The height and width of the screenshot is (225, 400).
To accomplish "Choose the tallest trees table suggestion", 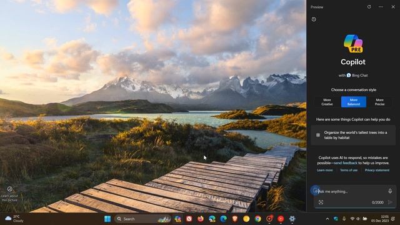I will [353, 135].
